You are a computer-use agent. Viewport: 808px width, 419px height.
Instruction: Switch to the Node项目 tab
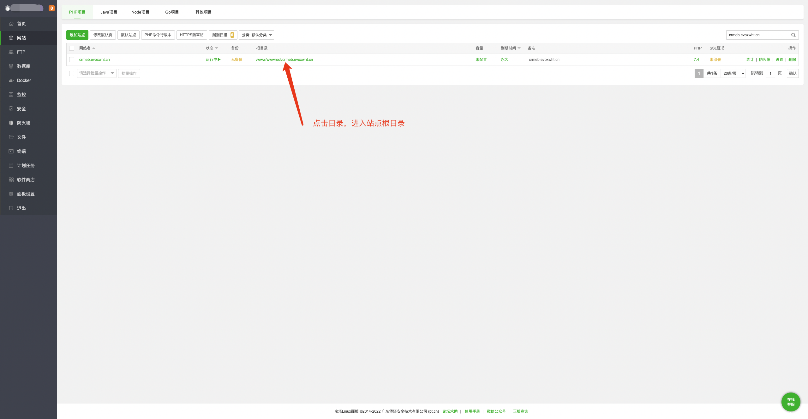point(140,12)
